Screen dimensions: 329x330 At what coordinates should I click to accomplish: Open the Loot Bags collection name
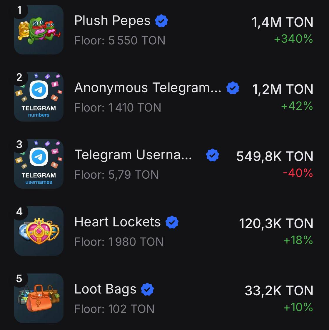pos(105,289)
